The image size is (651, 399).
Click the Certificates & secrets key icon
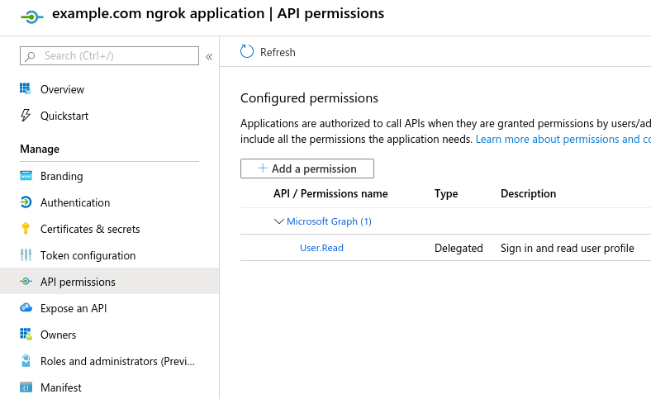point(26,229)
